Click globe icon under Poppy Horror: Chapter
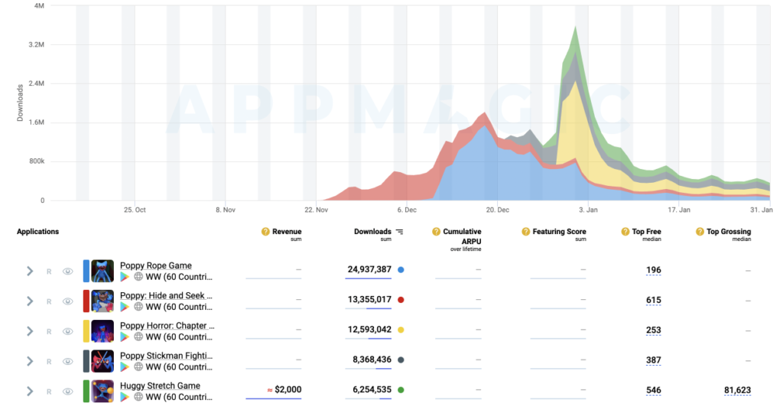The height and width of the screenshot is (420, 783). pyautogui.click(x=138, y=337)
